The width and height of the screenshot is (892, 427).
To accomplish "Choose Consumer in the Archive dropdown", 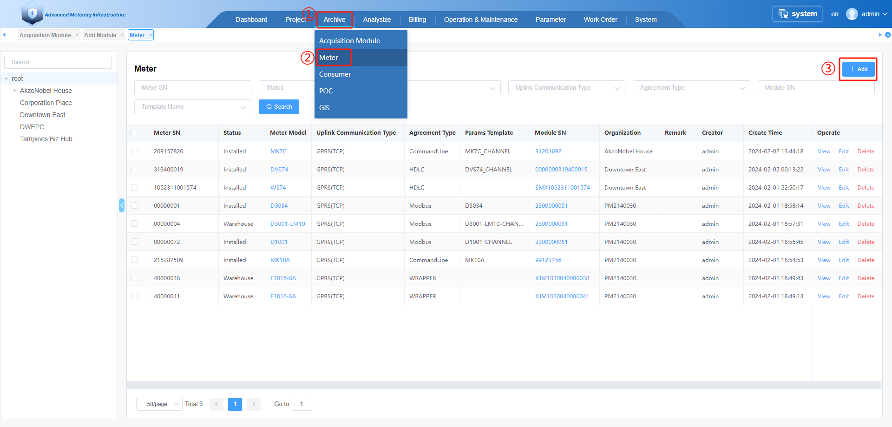I will (361, 74).
